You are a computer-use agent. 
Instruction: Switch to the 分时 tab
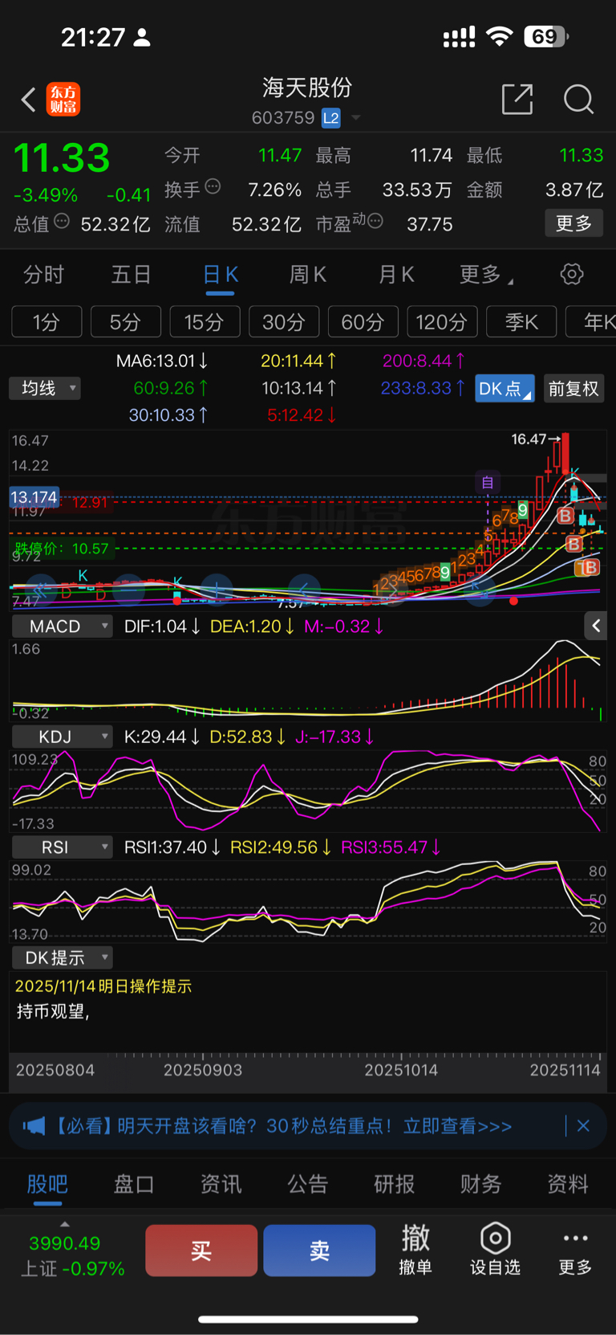tap(44, 275)
